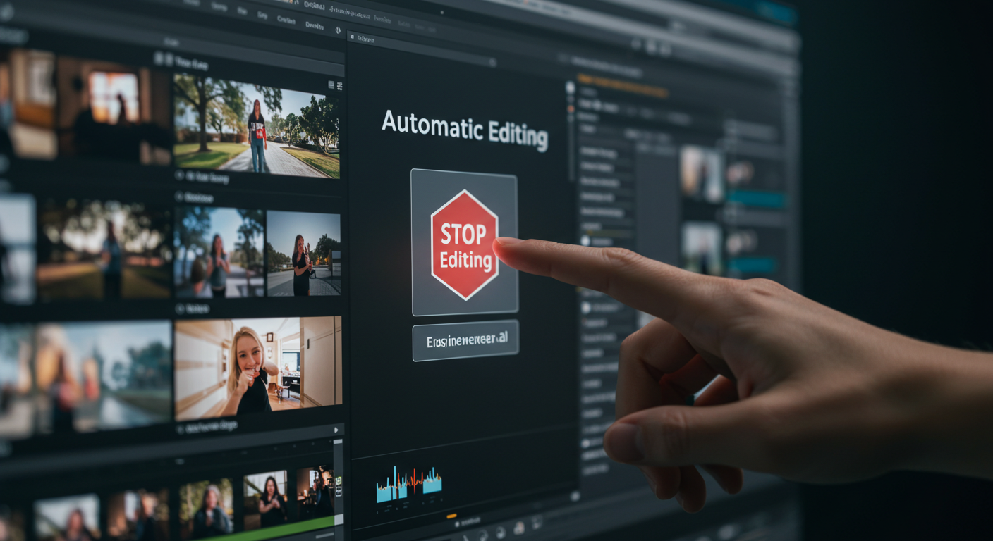
Task: Click the power icon in top menu bar
Action: click(337, 30)
